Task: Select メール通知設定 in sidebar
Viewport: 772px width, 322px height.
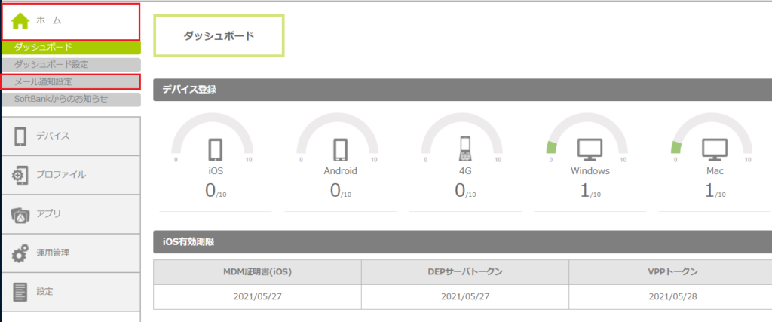Action: click(x=44, y=81)
